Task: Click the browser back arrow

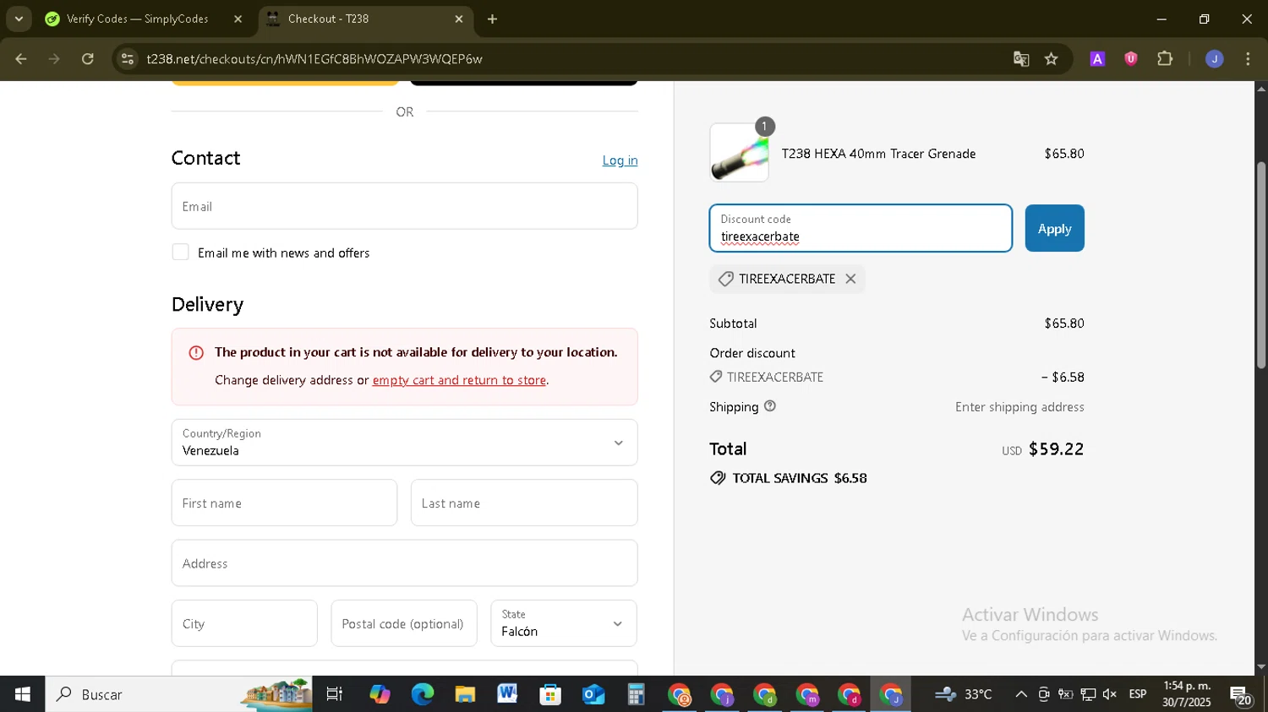Action: 21,59
